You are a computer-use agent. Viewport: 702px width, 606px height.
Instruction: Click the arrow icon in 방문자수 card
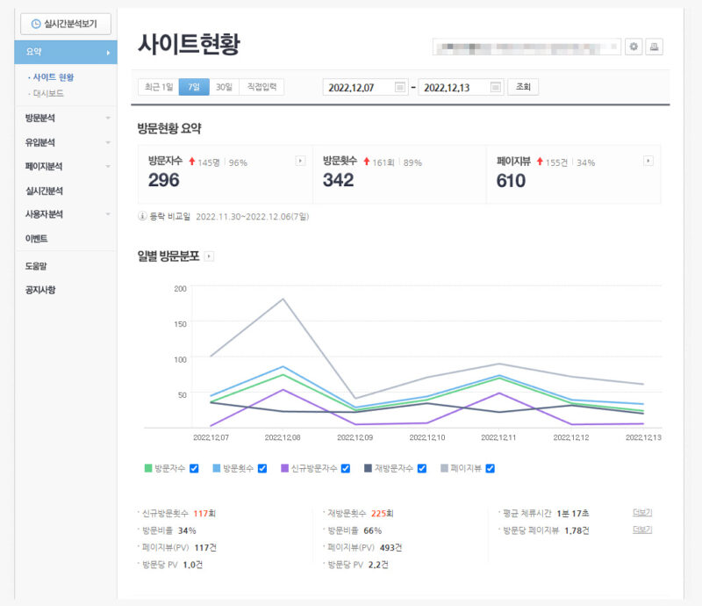tap(300, 161)
